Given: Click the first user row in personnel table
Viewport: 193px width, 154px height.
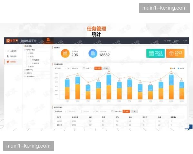Looking at the screenshot, I should click(x=119, y=121).
